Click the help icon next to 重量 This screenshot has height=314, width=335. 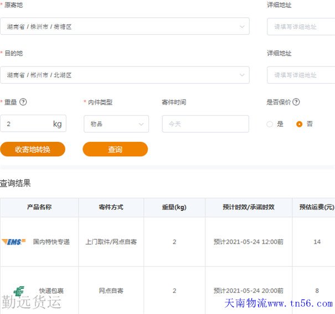[x=23, y=102]
